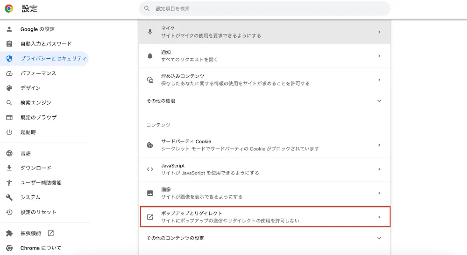The image size is (467, 255).
Task: Expand その他のコンテンツの設定 chevron
Action: (x=379, y=238)
